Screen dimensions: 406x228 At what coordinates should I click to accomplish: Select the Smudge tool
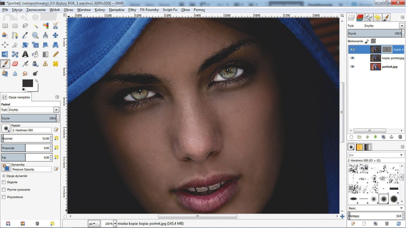click(x=25, y=73)
